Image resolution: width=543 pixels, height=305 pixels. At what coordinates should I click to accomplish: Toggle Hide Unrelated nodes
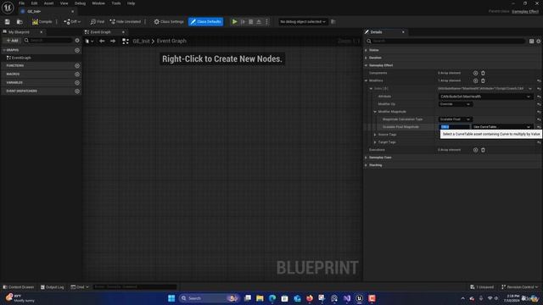[x=126, y=22]
